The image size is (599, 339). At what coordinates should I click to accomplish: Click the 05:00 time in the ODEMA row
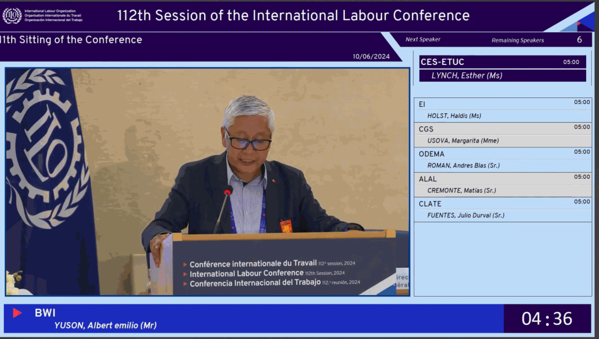[582, 152]
